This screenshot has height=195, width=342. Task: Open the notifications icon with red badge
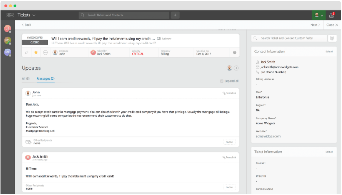tap(332, 15)
